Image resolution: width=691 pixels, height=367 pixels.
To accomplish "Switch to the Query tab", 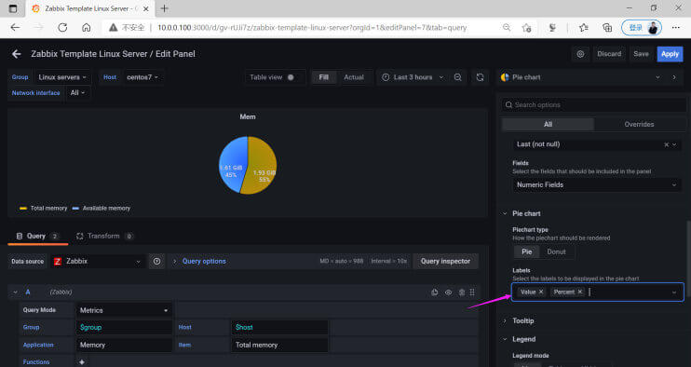I will (x=38, y=237).
